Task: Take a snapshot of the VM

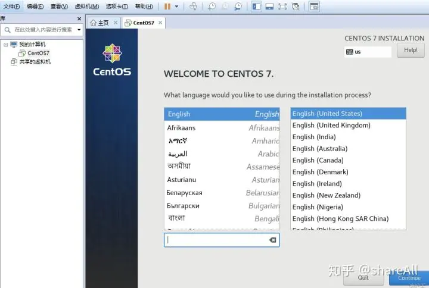Action: 212,7
